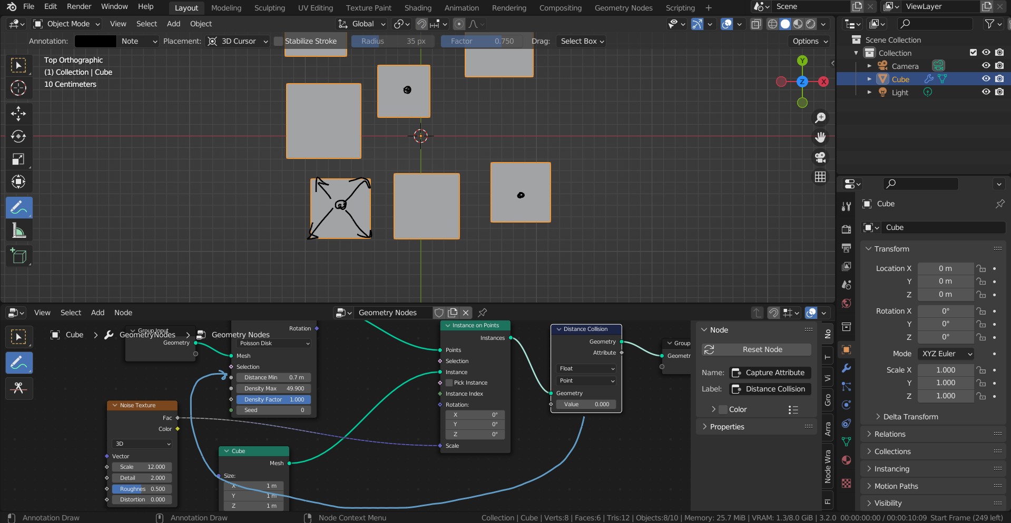The image size is (1011, 523).
Task: Click the viewport zoom magnifier icon
Action: [x=820, y=118]
